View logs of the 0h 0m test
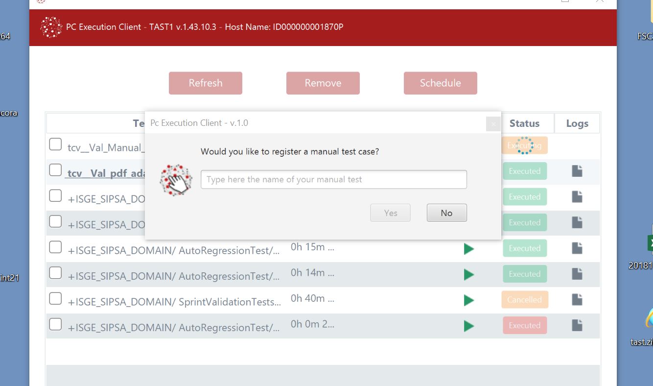Image resolution: width=653 pixels, height=386 pixels. pyautogui.click(x=577, y=325)
